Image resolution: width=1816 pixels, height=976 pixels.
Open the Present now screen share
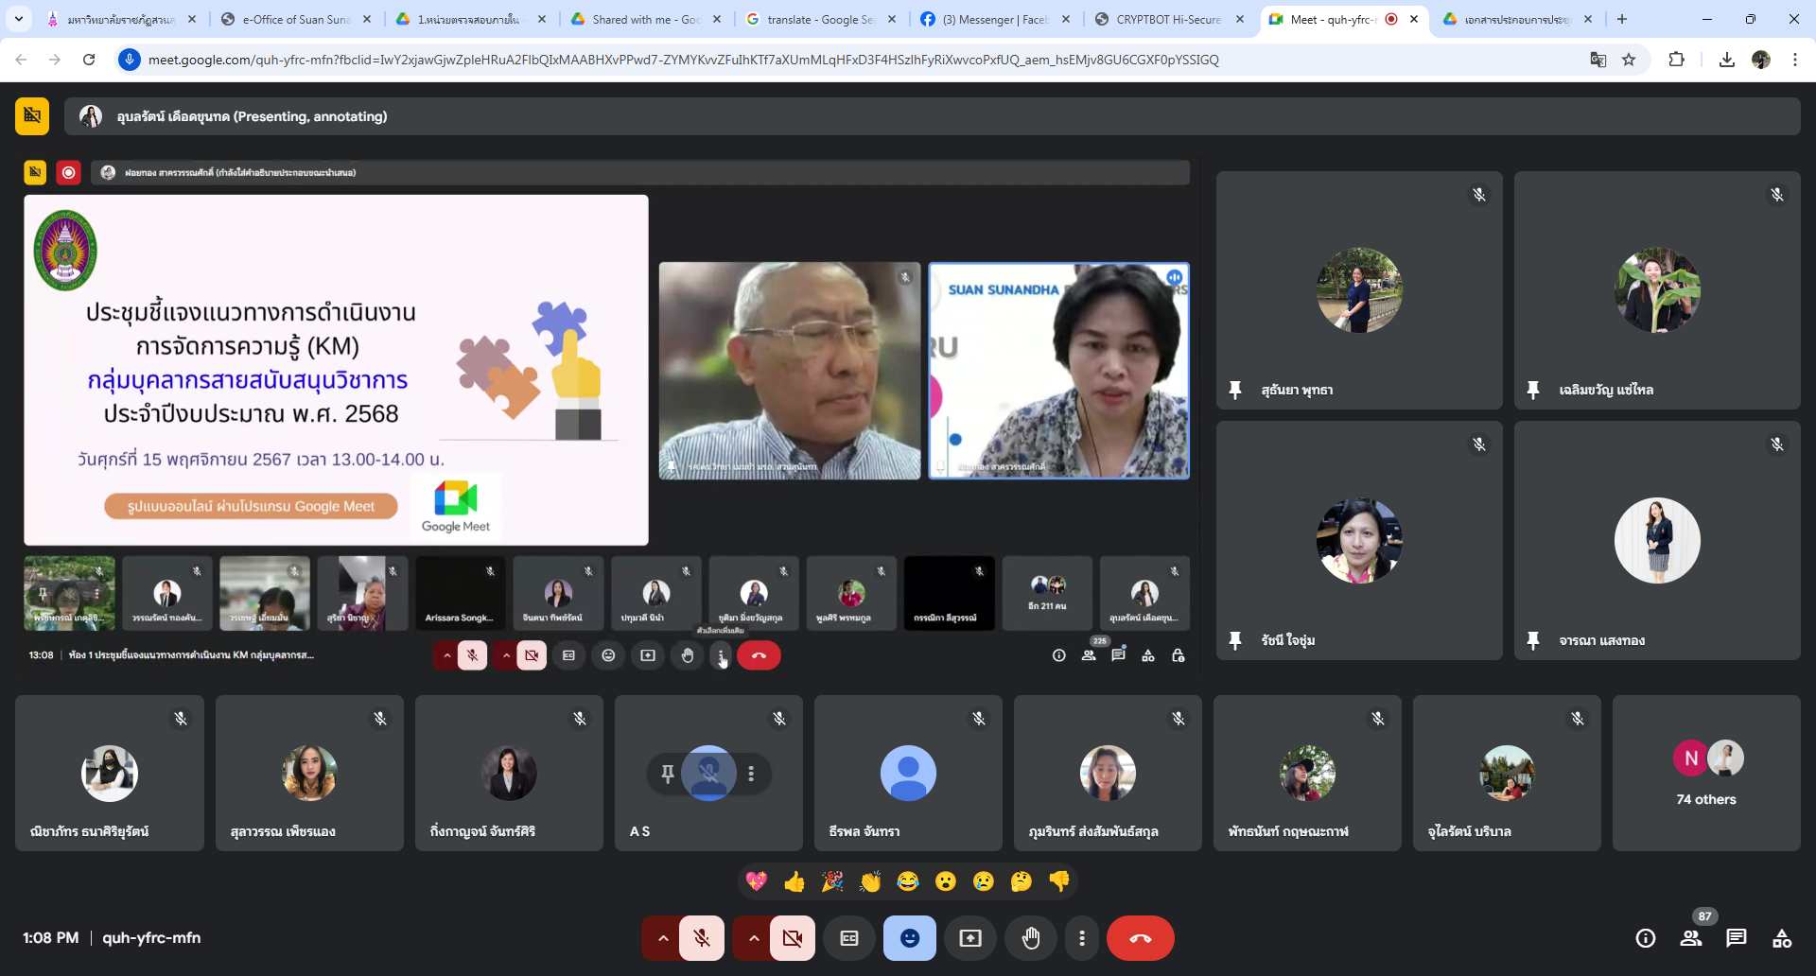click(970, 938)
